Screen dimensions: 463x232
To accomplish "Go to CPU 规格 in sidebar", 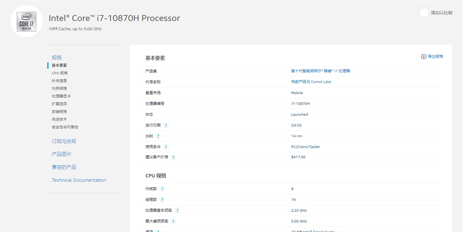I will click(60, 73).
